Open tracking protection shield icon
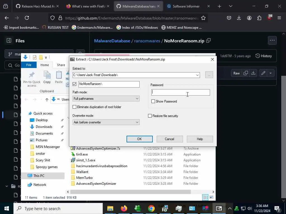 coord(53,18)
